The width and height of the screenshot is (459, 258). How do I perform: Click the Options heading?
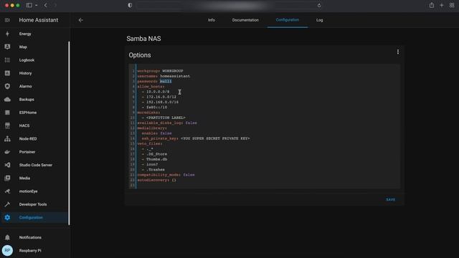click(x=140, y=55)
